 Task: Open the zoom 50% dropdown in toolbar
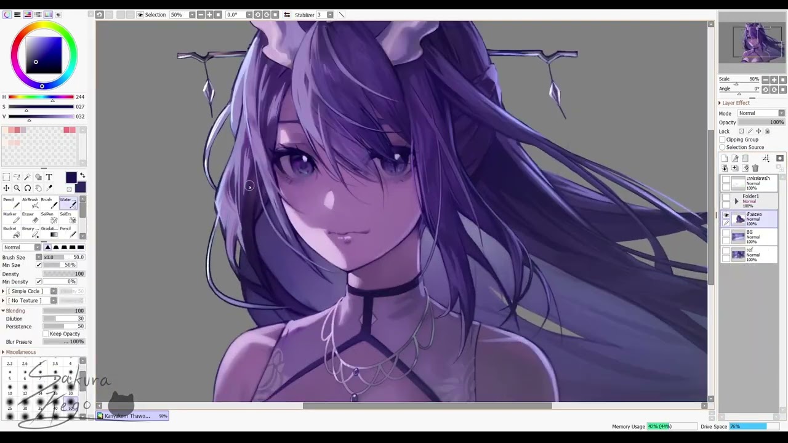(x=191, y=15)
